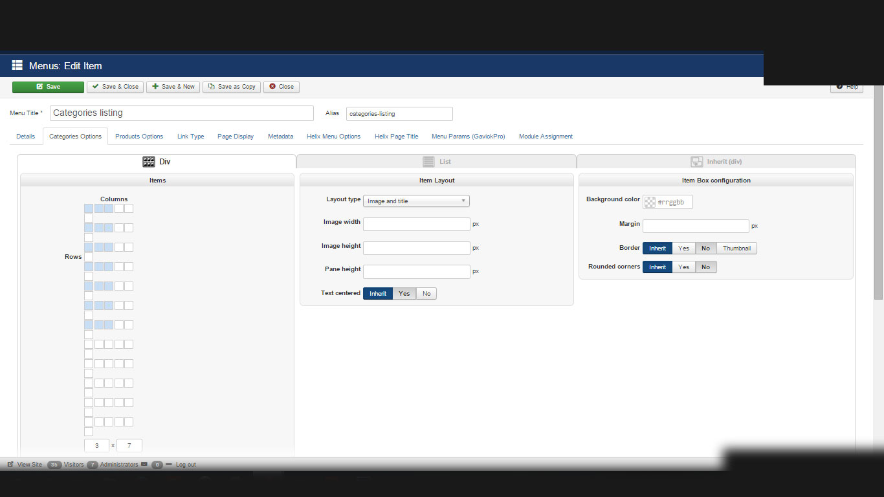
Task: Click the Alias input field
Action: click(399, 114)
